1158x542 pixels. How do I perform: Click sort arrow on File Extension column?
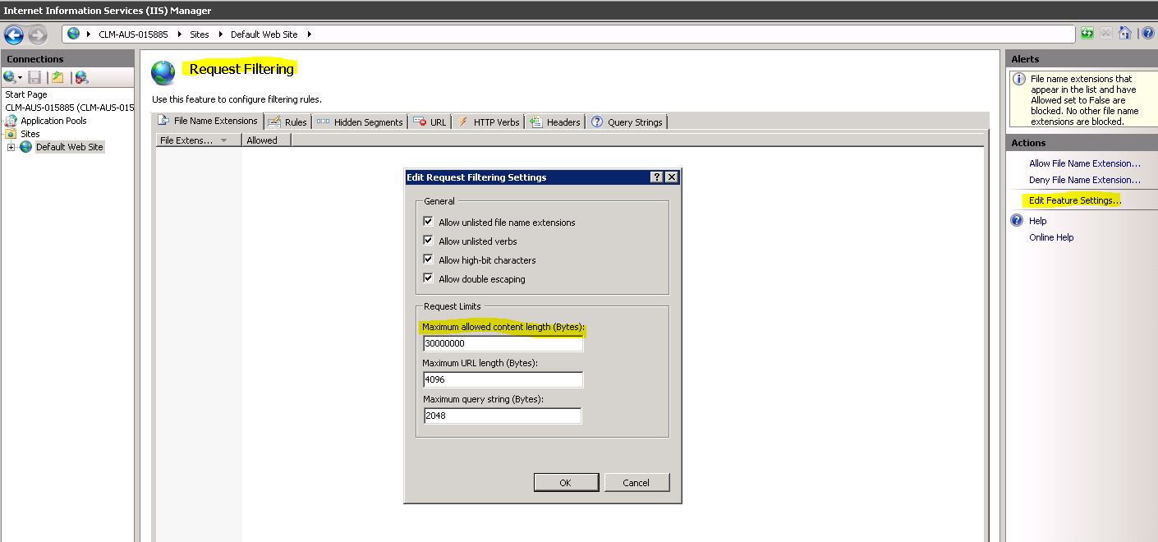click(224, 140)
